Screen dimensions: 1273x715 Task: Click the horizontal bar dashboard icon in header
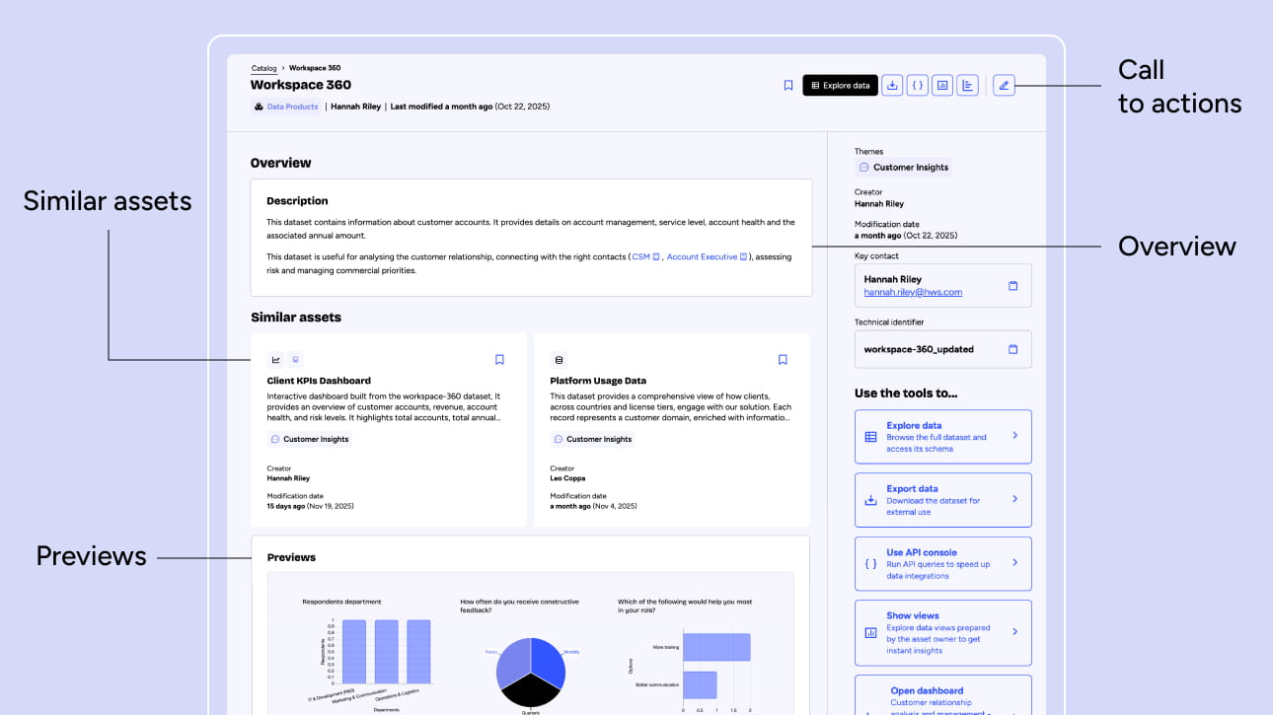pos(968,86)
